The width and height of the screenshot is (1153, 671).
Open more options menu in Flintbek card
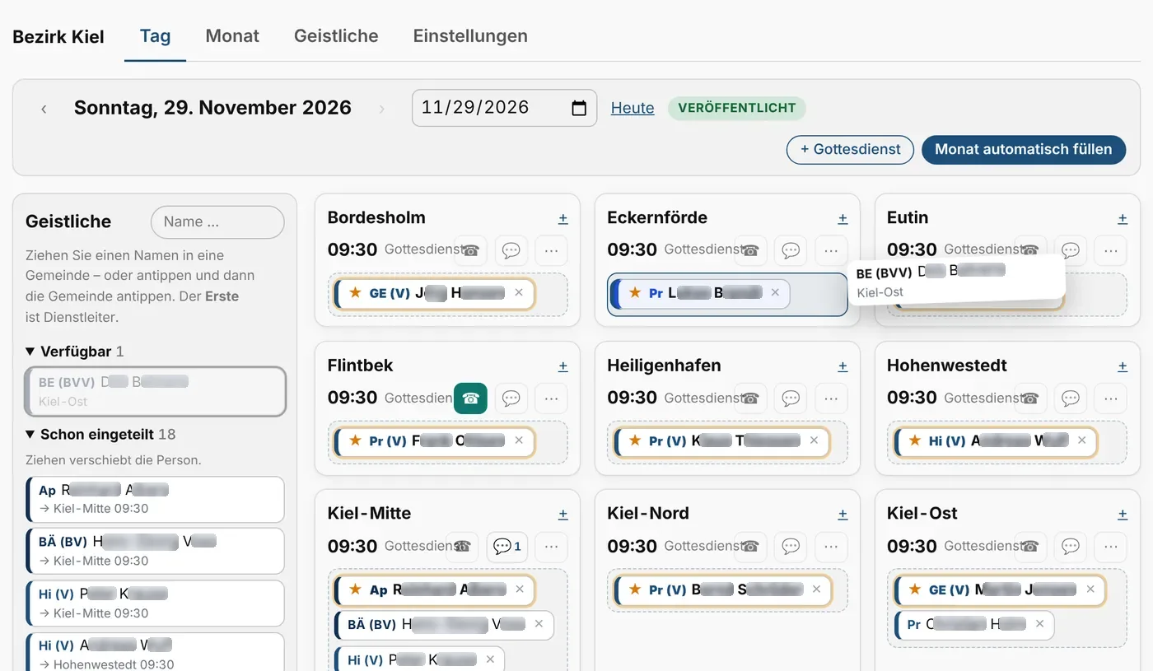[x=551, y=398]
